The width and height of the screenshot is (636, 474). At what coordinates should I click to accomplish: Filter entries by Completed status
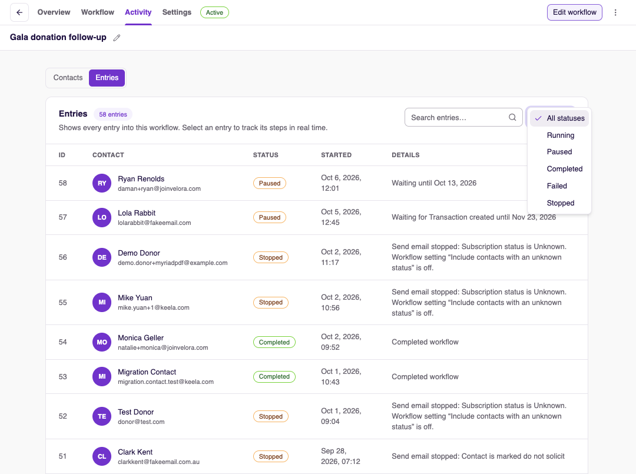559,168
